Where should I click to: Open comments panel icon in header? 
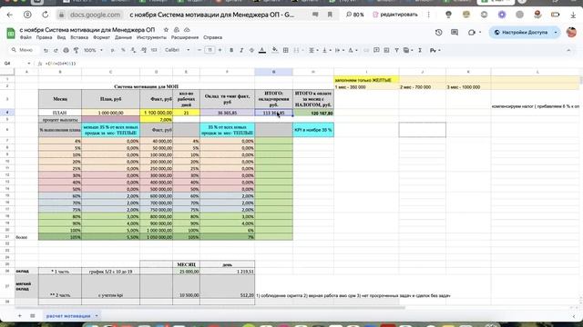(455, 33)
